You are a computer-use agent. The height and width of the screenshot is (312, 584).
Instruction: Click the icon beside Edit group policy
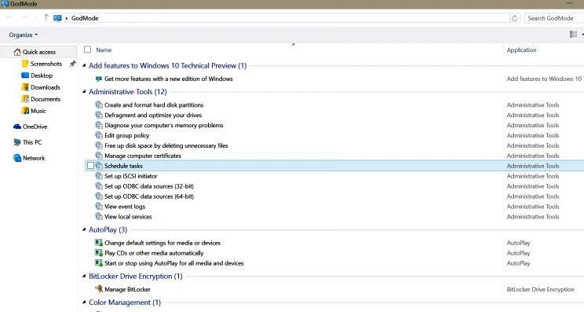pyautogui.click(x=99, y=135)
